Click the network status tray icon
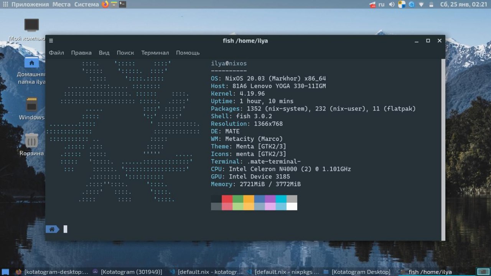Screen dimensions: 491x276 pos(421,5)
